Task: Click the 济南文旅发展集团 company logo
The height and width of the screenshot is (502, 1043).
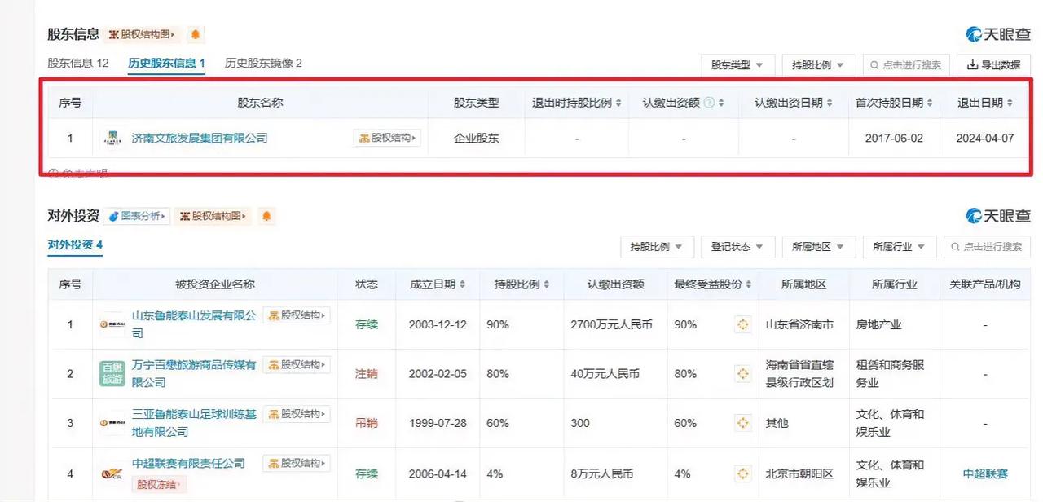Action: 112,139
